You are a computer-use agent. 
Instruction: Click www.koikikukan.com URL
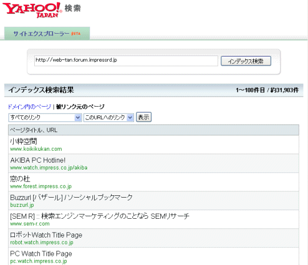(36, 149)
